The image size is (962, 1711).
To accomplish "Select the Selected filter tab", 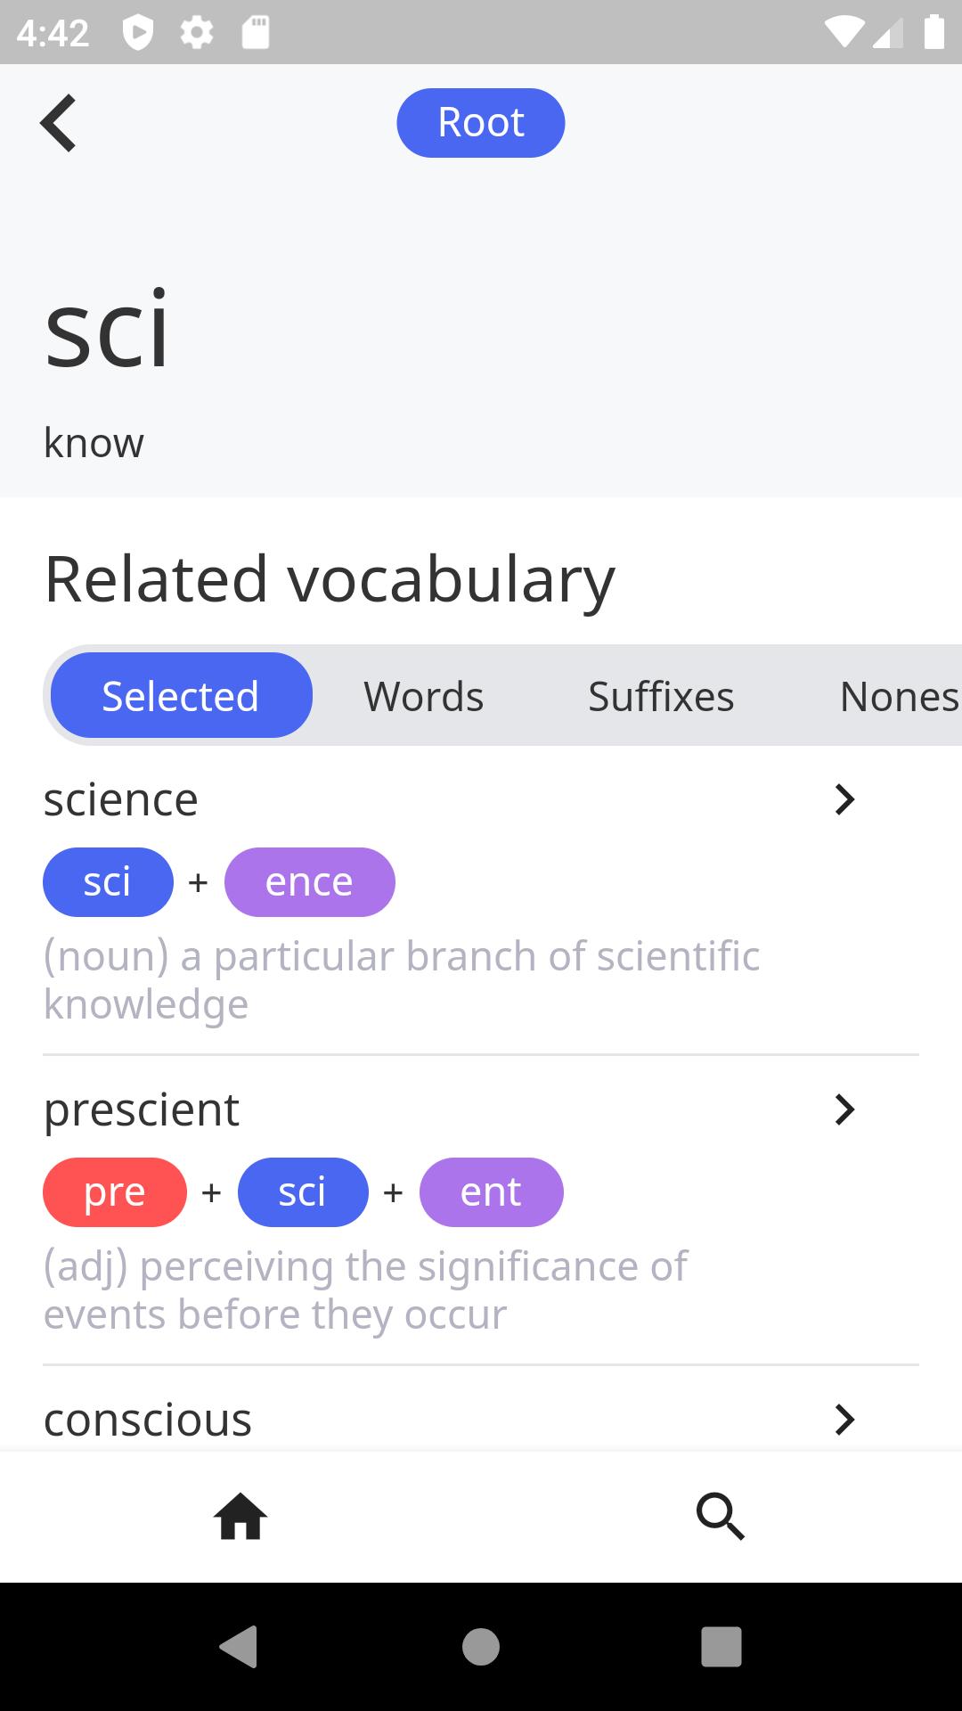I will point(181,696).
